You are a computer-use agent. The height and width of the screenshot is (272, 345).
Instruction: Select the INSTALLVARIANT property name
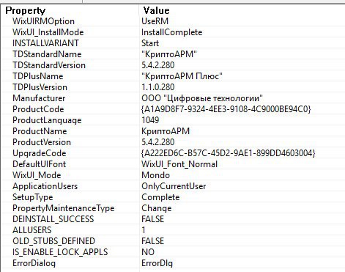[45, 43]
